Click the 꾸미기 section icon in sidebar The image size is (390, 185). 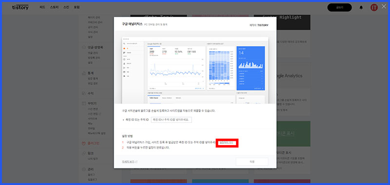coord(84,103)
